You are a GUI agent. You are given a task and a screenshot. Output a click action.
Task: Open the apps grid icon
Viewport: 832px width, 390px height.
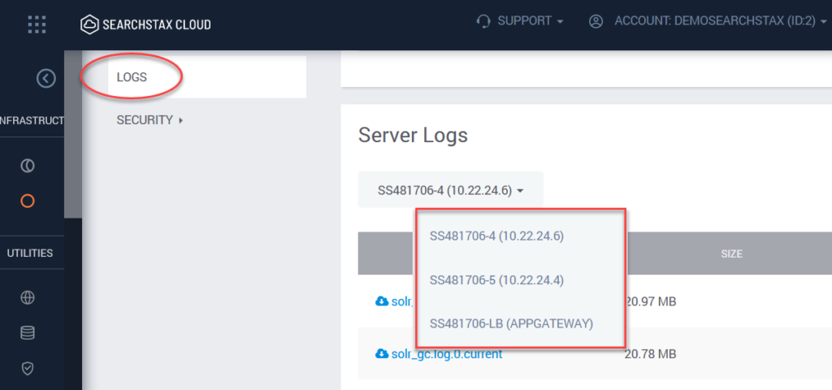coord(37,24)
